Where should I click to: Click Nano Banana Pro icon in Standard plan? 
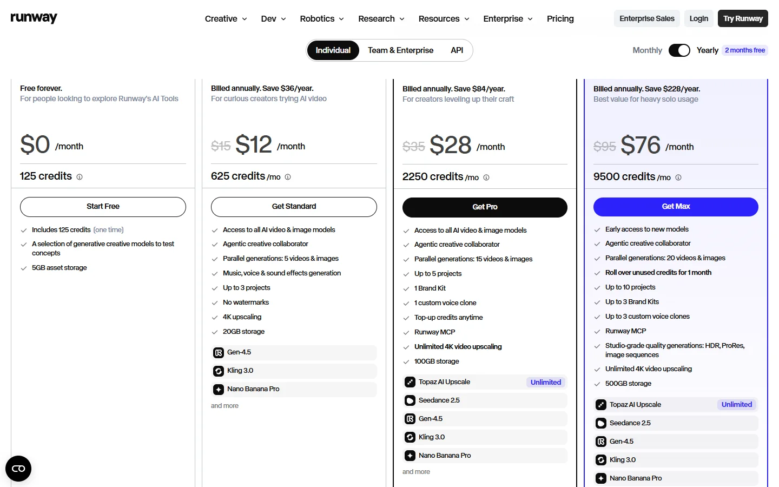pos(219,390)
